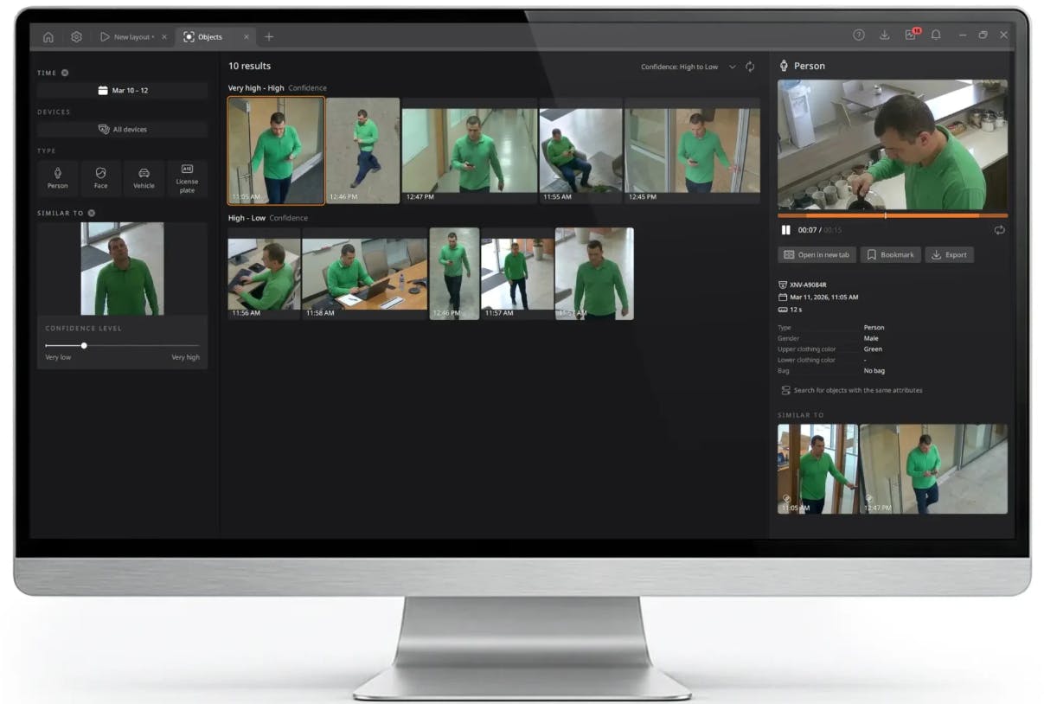The image size is (1044, 704).
Task: Clear the Similar To filter
Action: (x=92, y=212)
